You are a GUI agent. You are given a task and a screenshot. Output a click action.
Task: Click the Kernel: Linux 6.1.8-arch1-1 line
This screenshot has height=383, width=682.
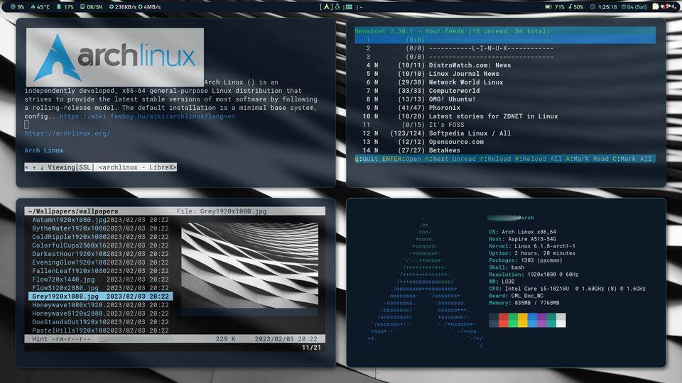pos(532,246)
